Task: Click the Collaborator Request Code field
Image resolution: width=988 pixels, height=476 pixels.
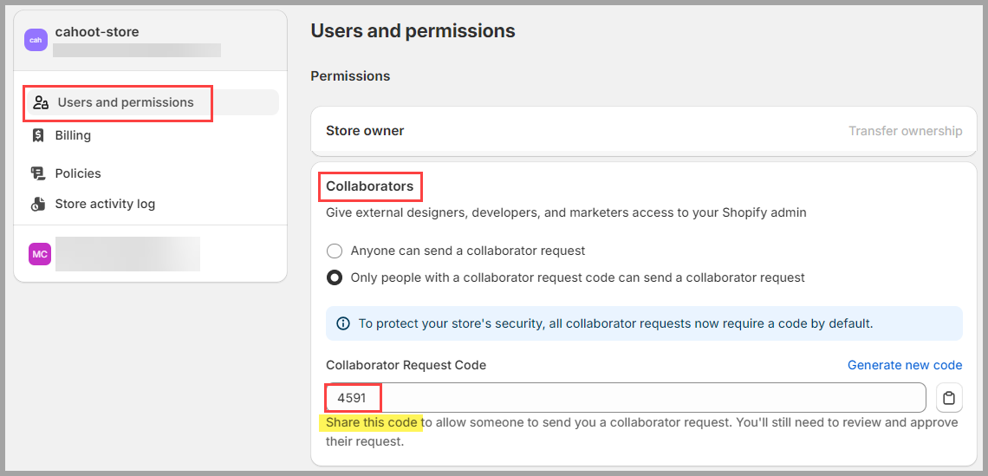Action: click(626, 398)
